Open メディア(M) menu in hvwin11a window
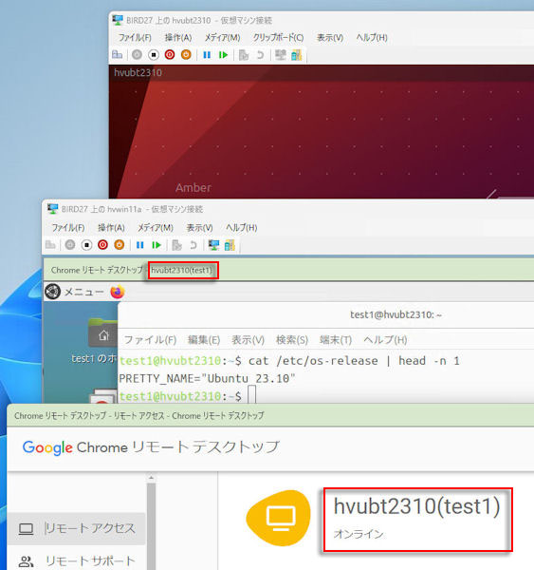Image resolution: width=534 pixels, height=570 pixels. [x=156, y=228]
